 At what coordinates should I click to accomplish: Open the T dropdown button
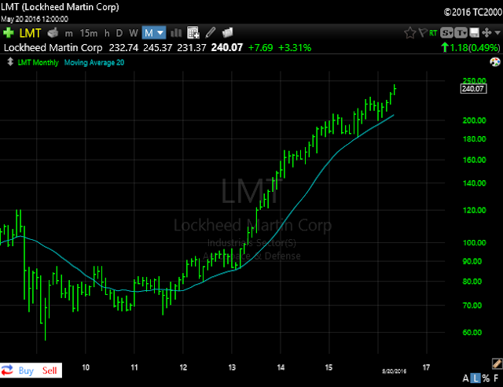tap(461, 33)
